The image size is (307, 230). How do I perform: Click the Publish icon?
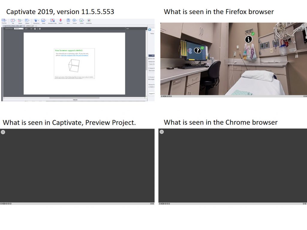tap(82, 20)
